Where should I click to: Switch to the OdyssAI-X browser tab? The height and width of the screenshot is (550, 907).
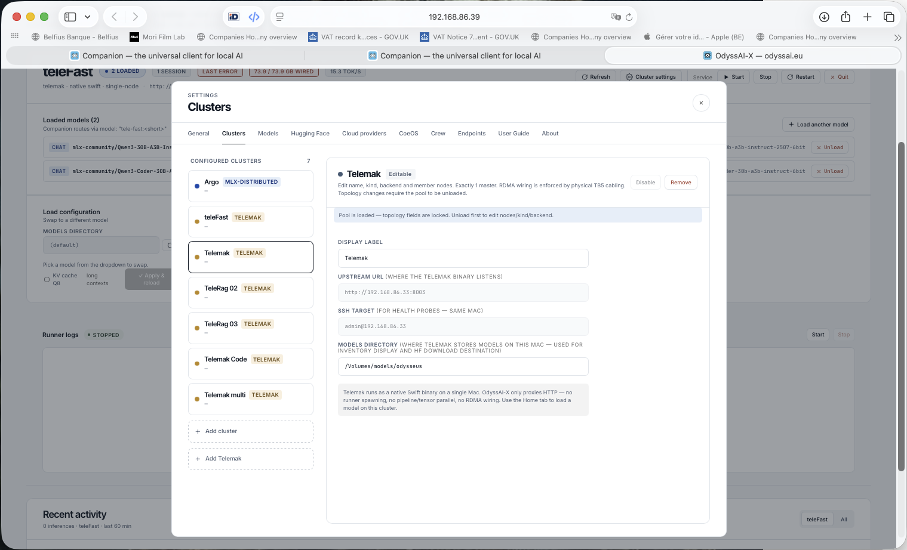(752, 55)
